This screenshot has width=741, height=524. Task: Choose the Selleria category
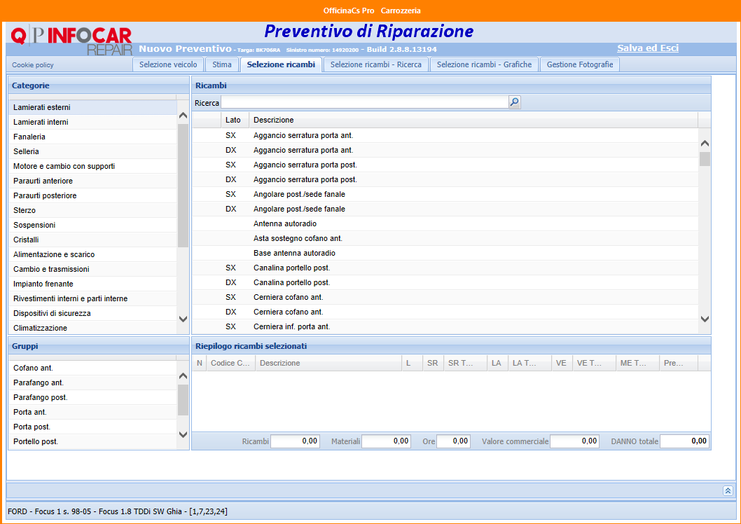coord(92,151)
